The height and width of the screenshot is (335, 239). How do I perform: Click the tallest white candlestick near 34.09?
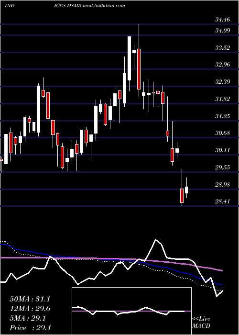point(129,58)
